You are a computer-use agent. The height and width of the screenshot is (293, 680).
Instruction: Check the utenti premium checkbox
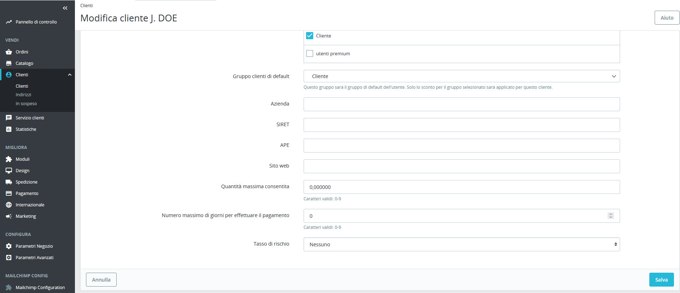point(310,53)
